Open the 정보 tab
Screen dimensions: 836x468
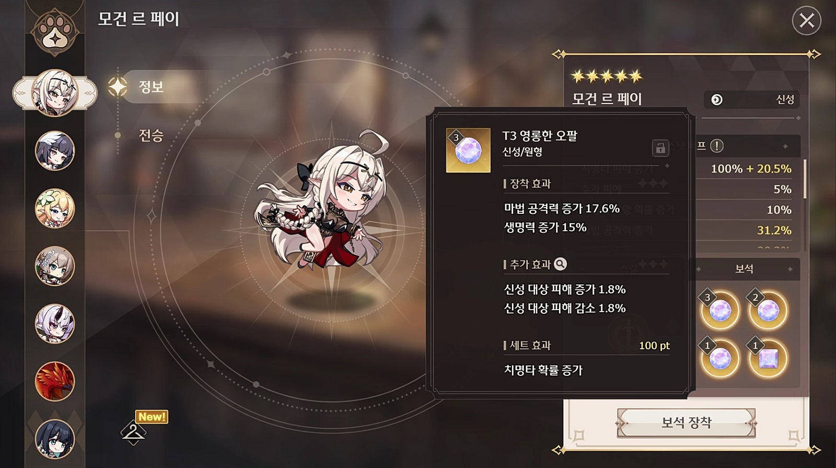151,87
